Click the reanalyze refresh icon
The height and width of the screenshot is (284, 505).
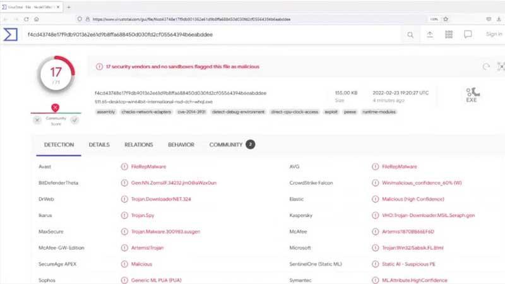tap(486, 67)
